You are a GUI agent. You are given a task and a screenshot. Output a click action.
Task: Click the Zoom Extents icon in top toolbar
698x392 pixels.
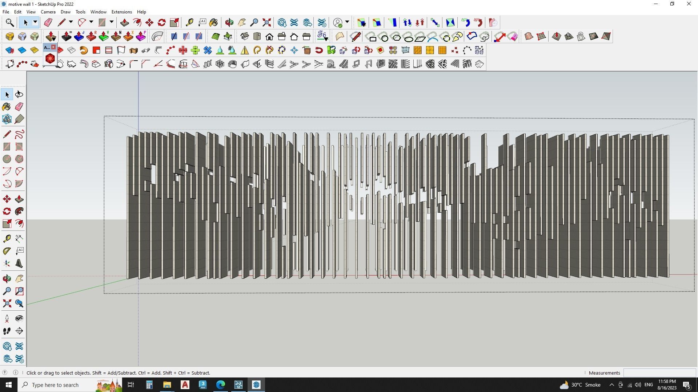tap(266, 23)
